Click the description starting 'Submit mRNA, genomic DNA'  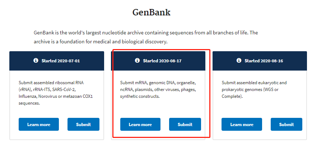158,90
